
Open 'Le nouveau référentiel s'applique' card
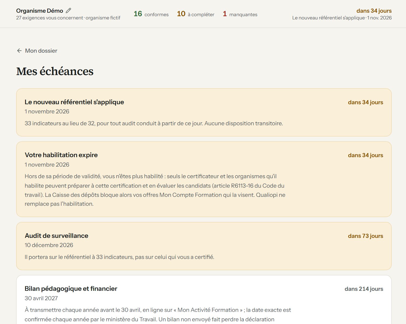pos(204,112)
